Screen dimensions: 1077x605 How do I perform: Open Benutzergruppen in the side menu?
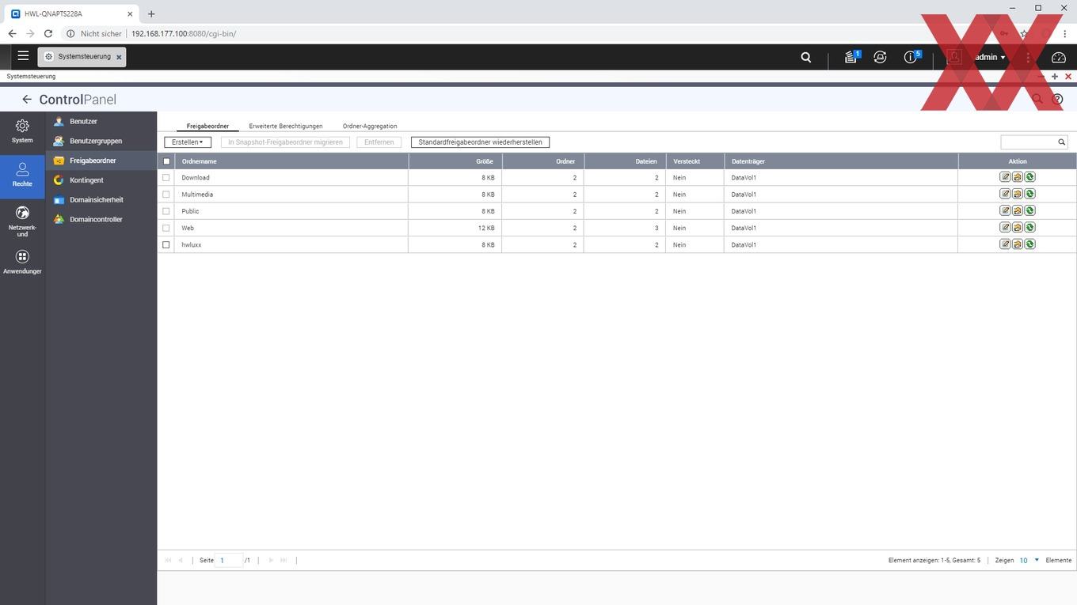(x=101, y=141)
